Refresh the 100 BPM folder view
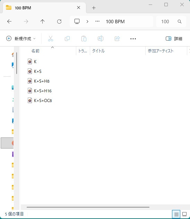Image resolution: width=190 pixels, height=219 pixels. pyautogui.click(x=59, y=22)
